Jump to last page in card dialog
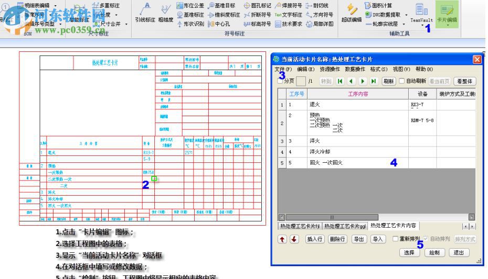This screenshot has height=279, width=488. 374,81
